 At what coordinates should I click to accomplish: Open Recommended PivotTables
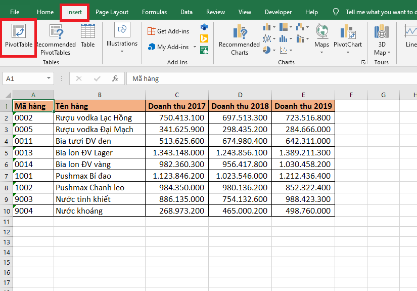click(56, 39)
